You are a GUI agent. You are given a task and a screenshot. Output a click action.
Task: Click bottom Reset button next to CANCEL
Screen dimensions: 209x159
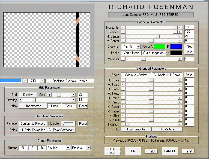tap(188, 151)
